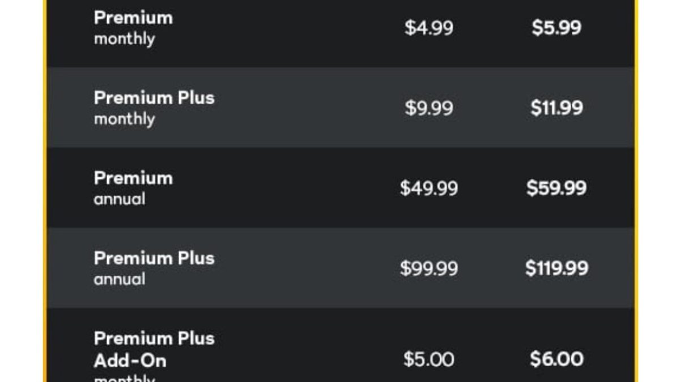This screenshot has width=680, height=382.
Task: Click "monthly" subtitle under first Premium row
Action: click(124, 39)
